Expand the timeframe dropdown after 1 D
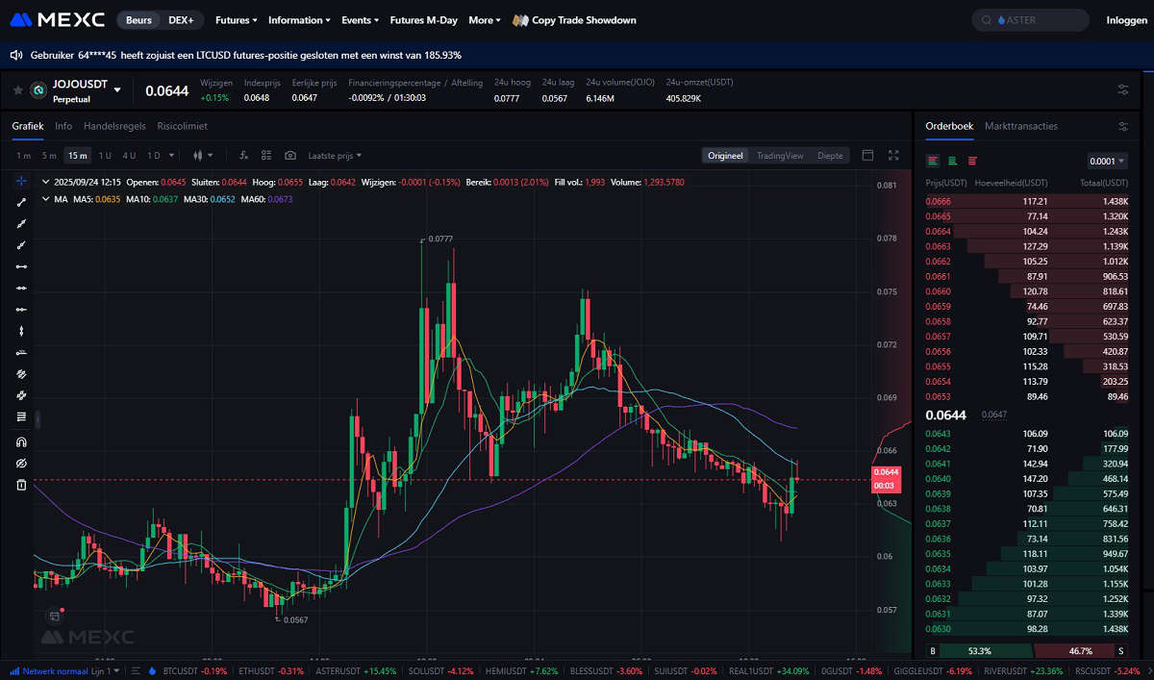1154x680 pixels. [172, 155]
